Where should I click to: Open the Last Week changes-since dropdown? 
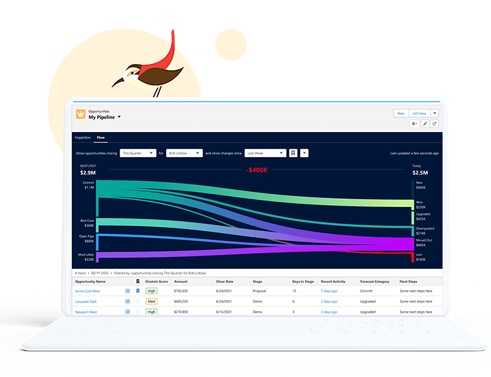pos(265,154)
